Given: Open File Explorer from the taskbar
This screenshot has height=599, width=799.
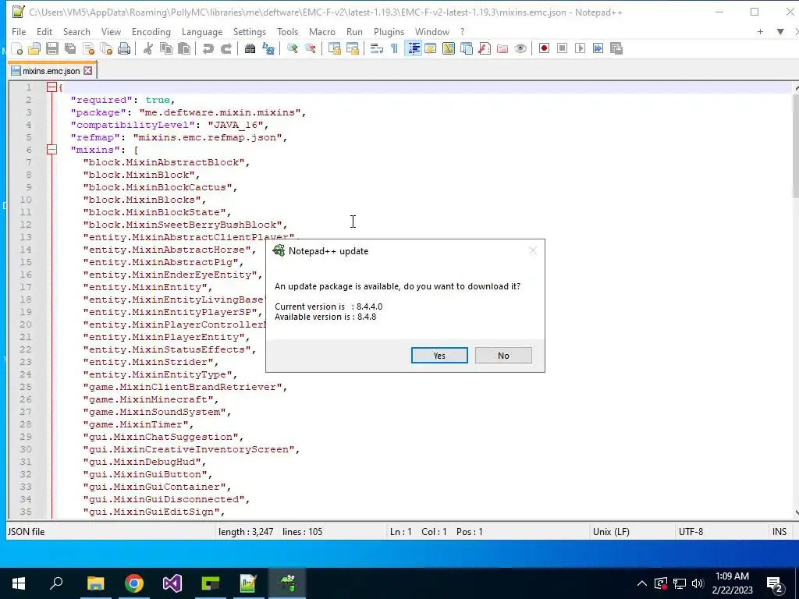Looking at the screenshot, I should pyautogui.click(x=95, y=583).
